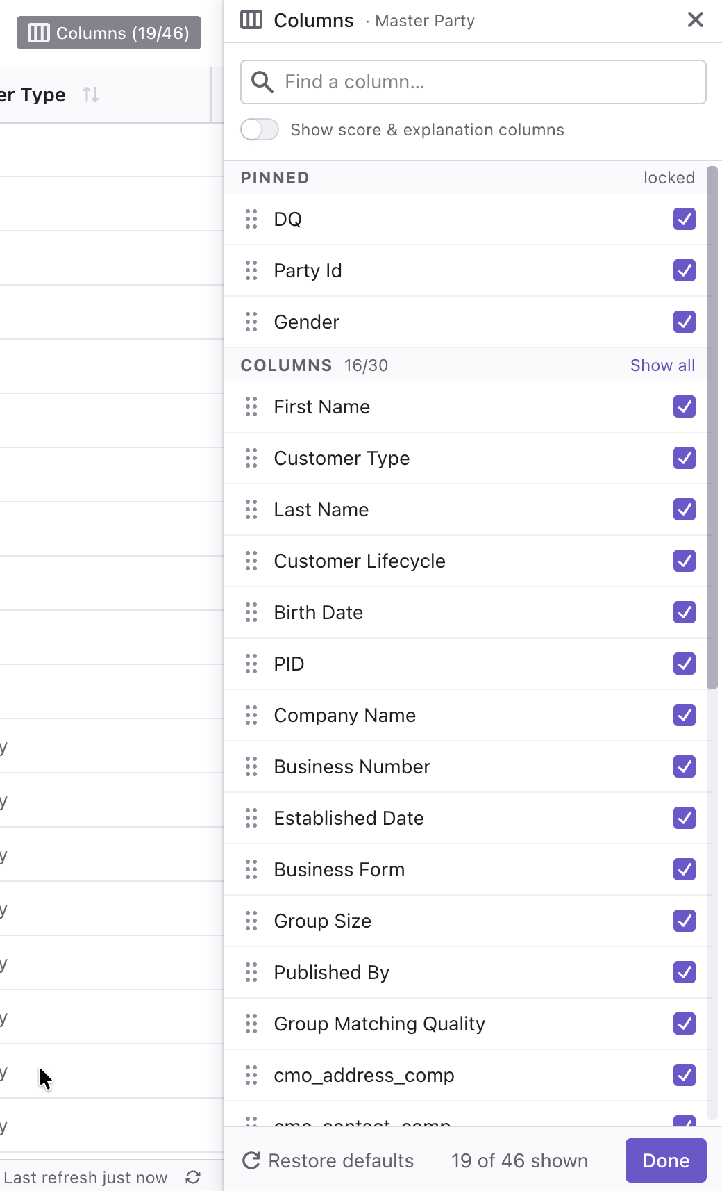Uncheck the Established Date checkbox
The height and width of the screenshot is (1191, 722).
click(685, 818)
